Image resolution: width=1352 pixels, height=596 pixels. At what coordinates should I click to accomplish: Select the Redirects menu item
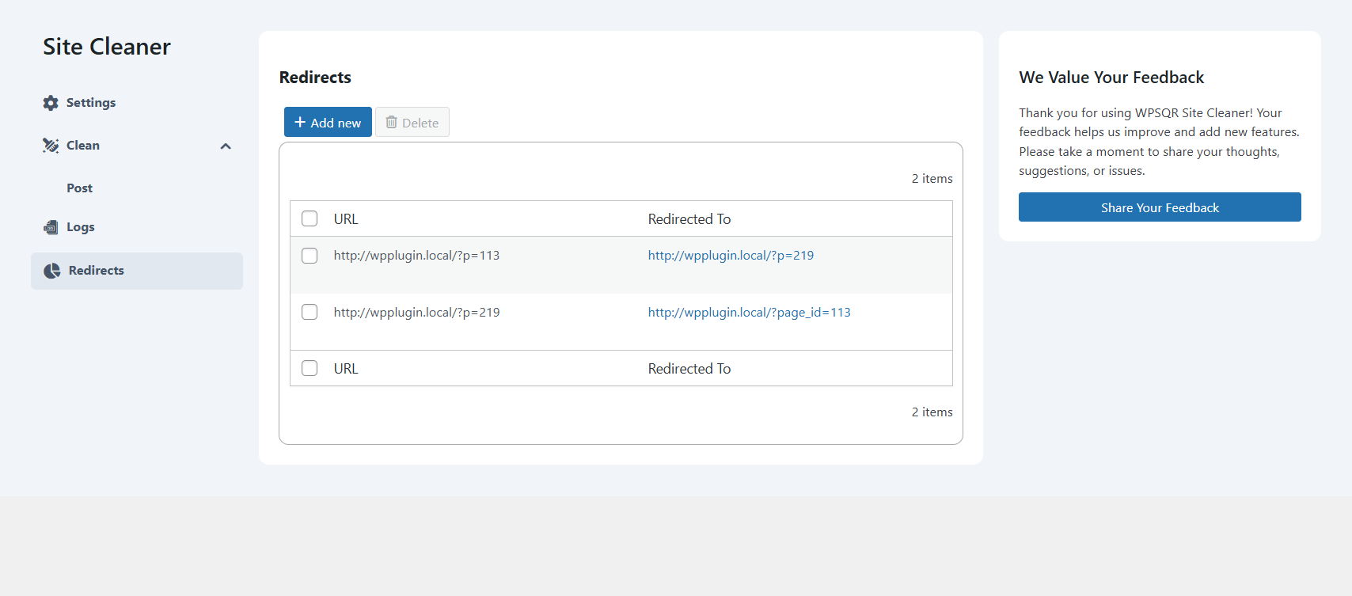click(137, 271)
